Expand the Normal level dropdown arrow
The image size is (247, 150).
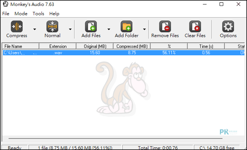click(70, 29)
